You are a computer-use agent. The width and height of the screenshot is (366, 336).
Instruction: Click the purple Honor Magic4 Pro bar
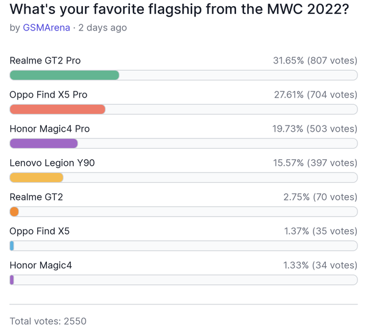(x=44, y=143)
